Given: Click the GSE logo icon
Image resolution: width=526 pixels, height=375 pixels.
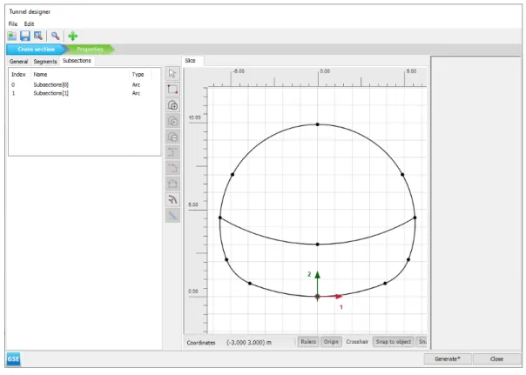Looking at the screenshot, I should (x=13, y=359).
